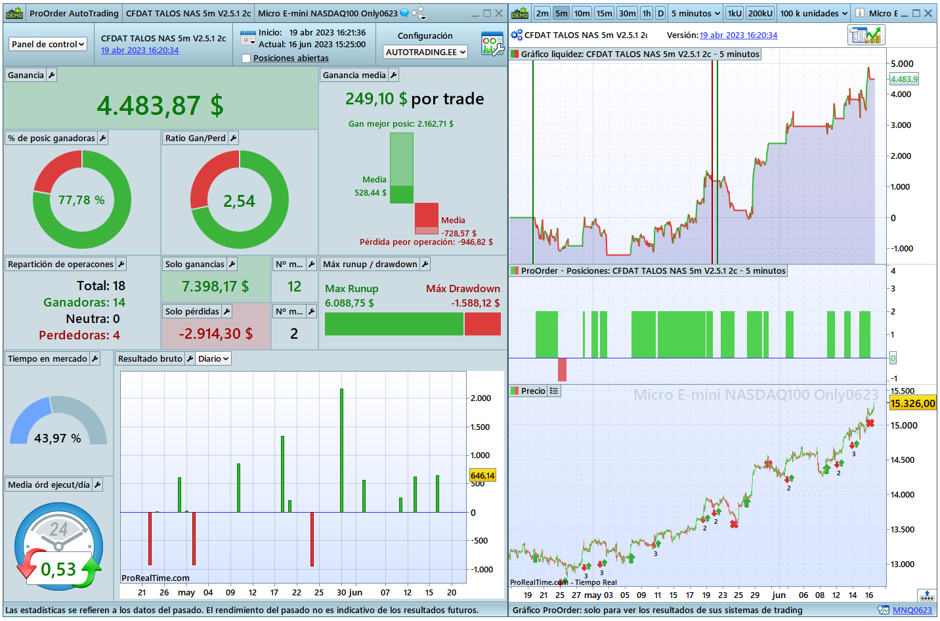Open the Solo pérdidas wrench settings
Screen dimensions: 940x621
click(226, 312)
